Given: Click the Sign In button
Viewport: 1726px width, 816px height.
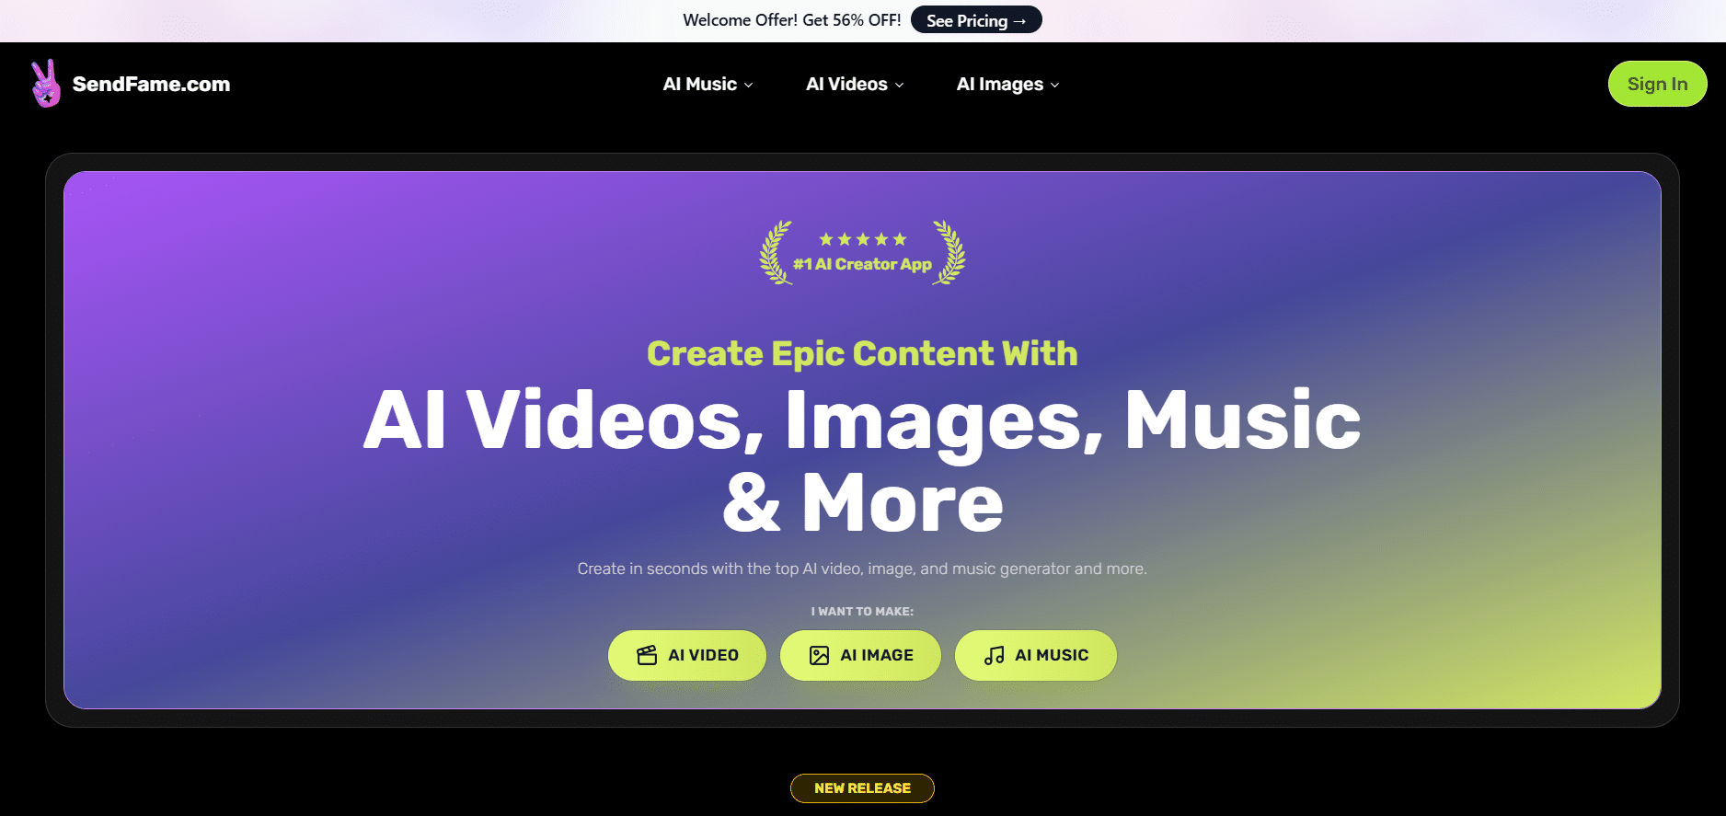Looking at the screenshot, I should (x=1657, y=84).
